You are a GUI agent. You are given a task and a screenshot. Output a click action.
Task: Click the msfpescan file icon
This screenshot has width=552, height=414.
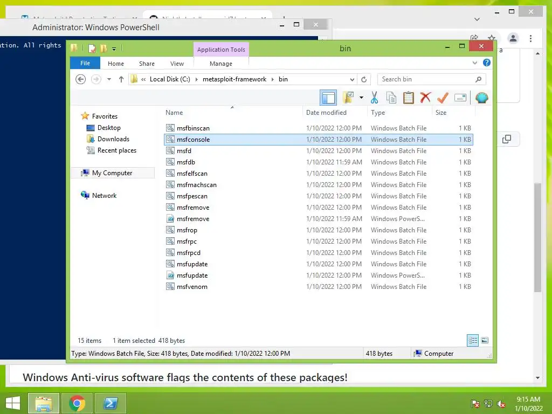(170, 196)
